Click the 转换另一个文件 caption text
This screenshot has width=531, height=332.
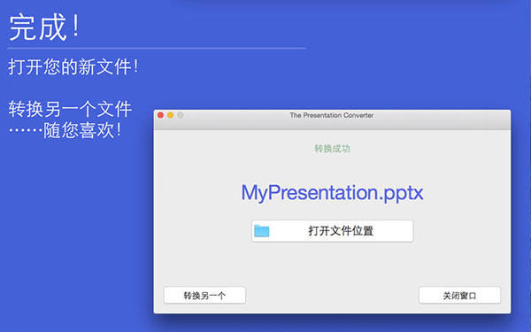(x=70, y=109)
